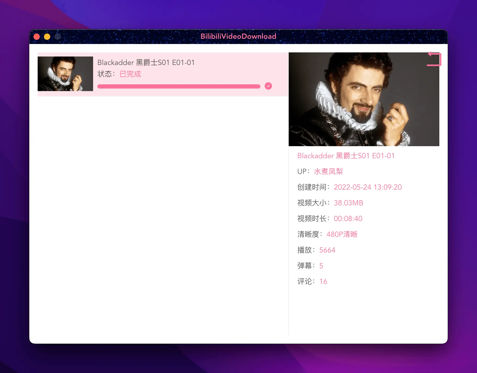Select the video size 38.03MB value
The image size is (477, 373).
pos(348,203)
